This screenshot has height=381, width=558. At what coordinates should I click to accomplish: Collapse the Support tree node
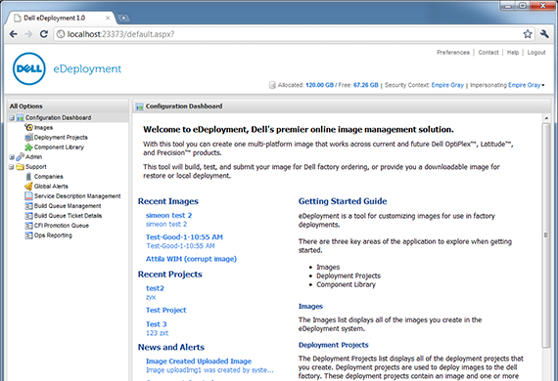12,167
